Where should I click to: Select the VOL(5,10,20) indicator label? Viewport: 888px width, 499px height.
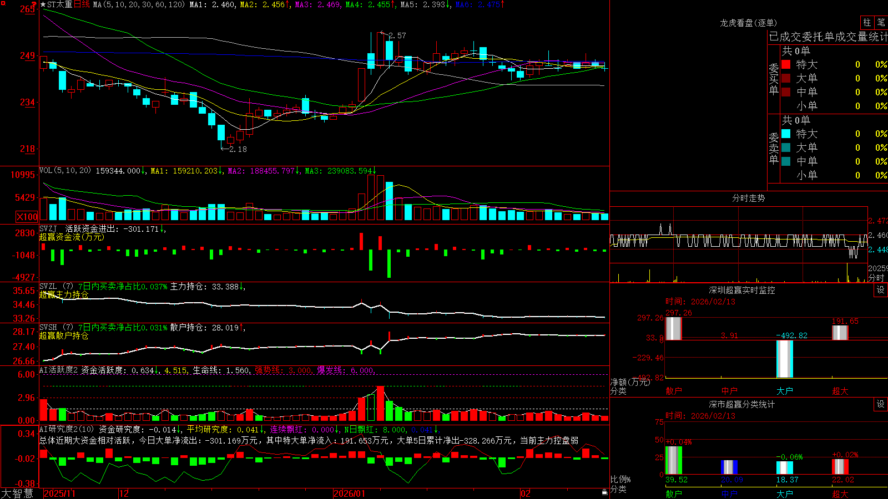click(65, 171)
